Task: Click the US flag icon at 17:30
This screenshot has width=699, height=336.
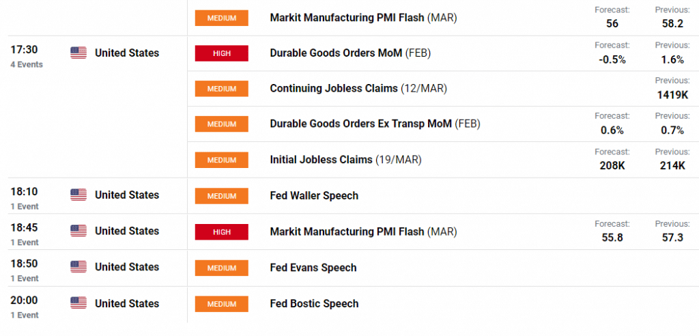Action: tap(79, 53)
